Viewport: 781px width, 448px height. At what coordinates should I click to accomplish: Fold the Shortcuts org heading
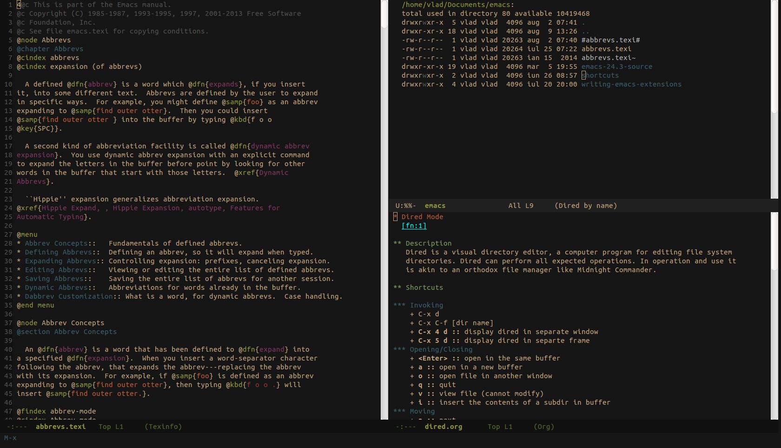point(424,288)
